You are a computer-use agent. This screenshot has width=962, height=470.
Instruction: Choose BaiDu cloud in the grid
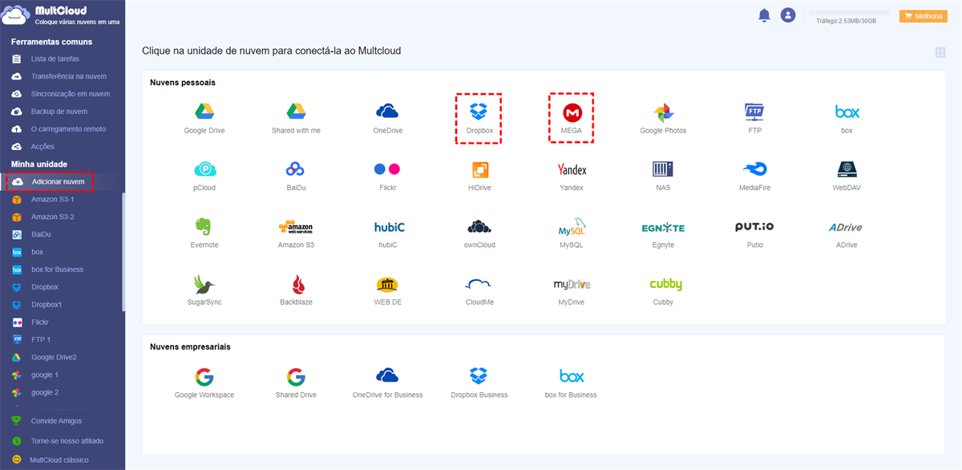pyautogui.click(x=296, y=176)
